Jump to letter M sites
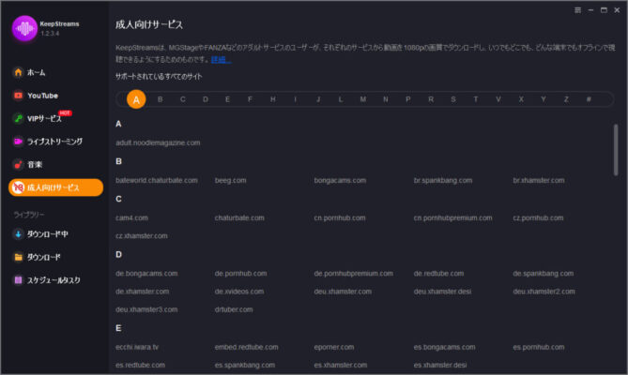The height and width of the screenshot is (375, 628). click(363, 99)
